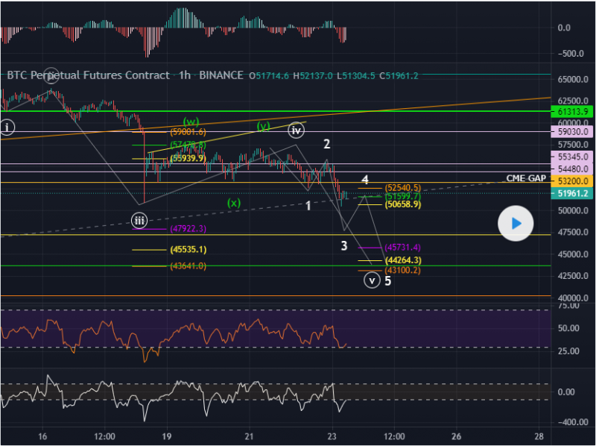Click the circled wave iii marker
This screenshot has height=446, width=596.
(139, 220)
